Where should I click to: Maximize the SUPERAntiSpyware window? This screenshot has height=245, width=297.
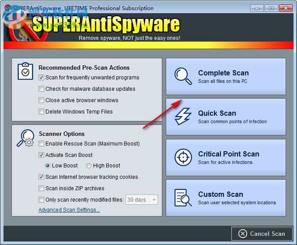pos(271,8)
